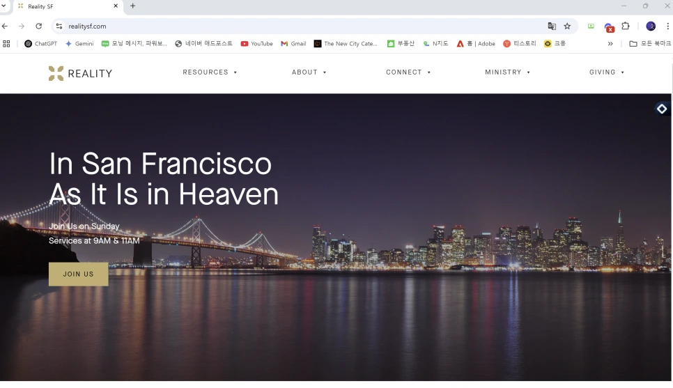
Task: Open the 홈 | Adobe bookmark
Action: tap(476, 44)
